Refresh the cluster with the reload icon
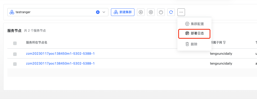This screenshot has height=99, width=257. point(171,12)
